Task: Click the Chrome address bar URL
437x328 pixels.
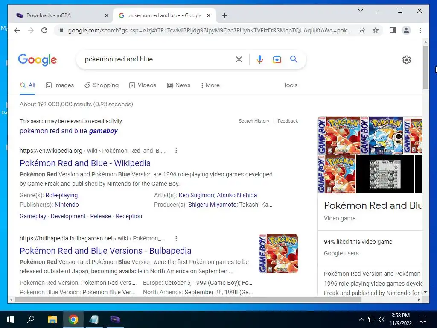Action: click(x=209, y=30)
